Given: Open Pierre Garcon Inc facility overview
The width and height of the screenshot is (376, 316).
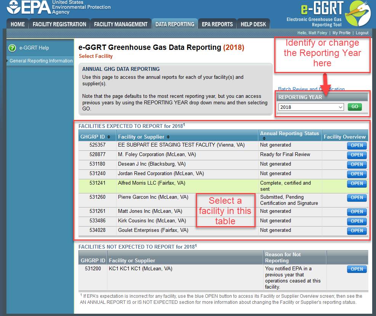Looking at the screenshot, I should (357, 198).
